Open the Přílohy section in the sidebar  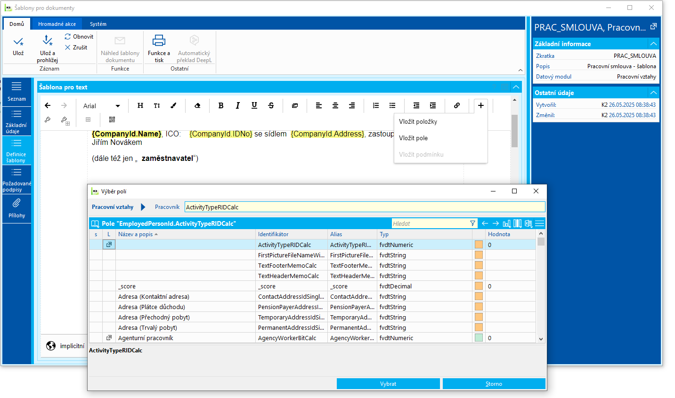tap(16, 208)
